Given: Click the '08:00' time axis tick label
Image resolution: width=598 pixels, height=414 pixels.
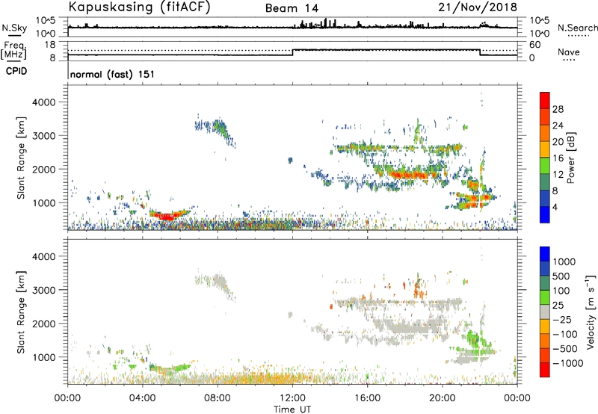Looking at the screenshot, I should [x=218, y=398].
